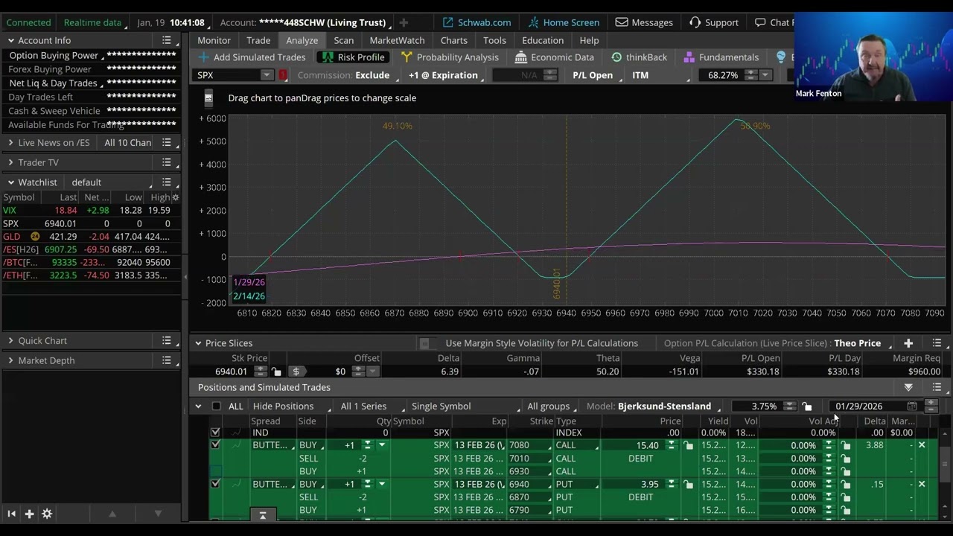
Task: Click the Economic Data bank icon
Action: pos(520,57)
